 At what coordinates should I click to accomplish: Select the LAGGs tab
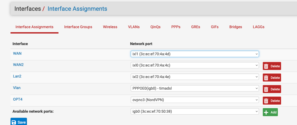pyautogui.click(x=258, y=27)
